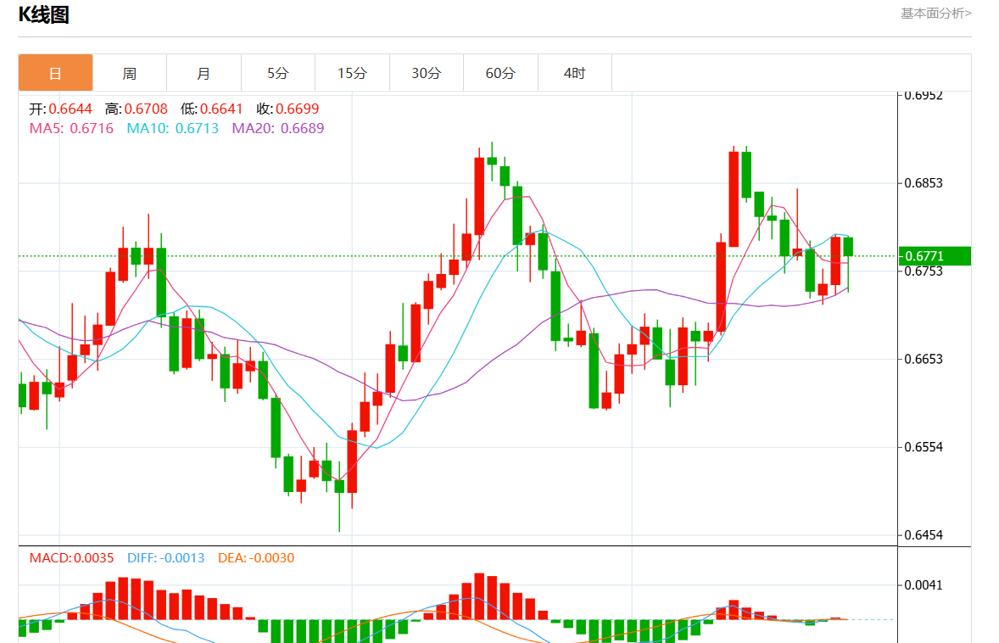Click the 0.6853 price axis label
Screen dimensions: 999x643
coord(924,183)
